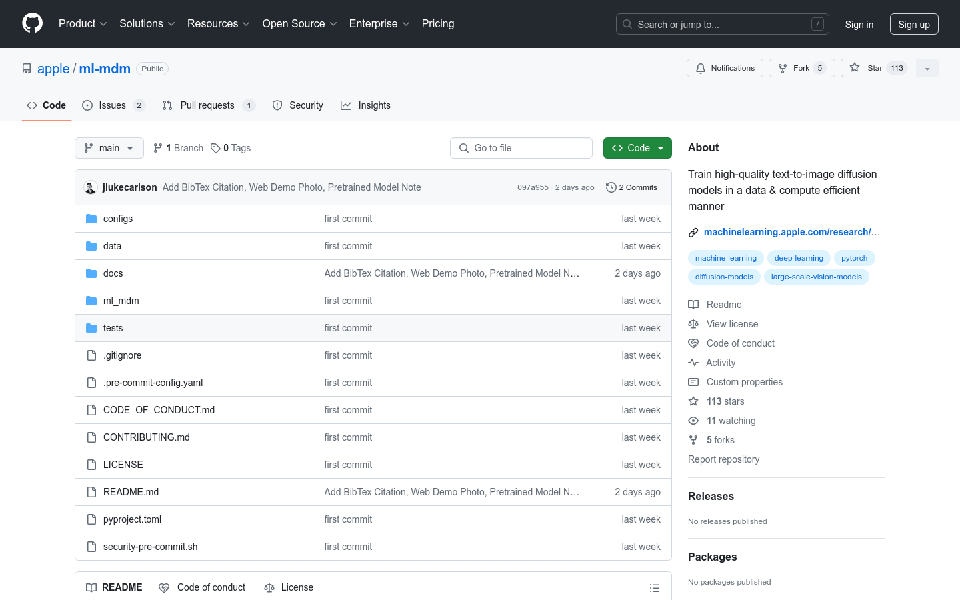This screenshot has height=600, width=960.
Task: Click the link icon beside machinelearning.apple.com
Action: (693, 233)
